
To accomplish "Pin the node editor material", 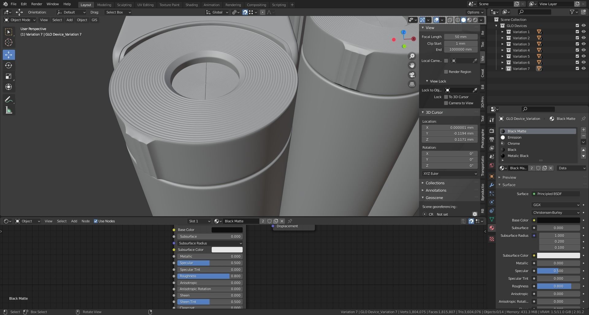I will (290, 221).
